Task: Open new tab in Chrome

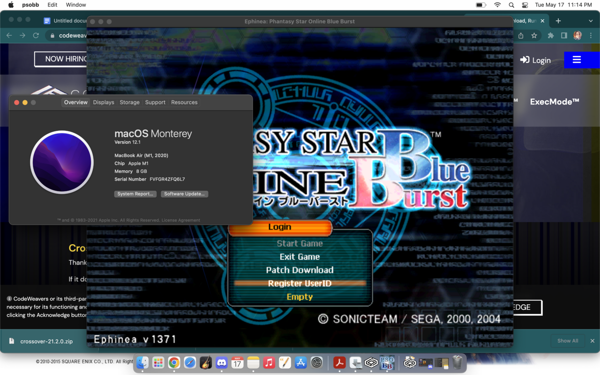Action: (x=558, y=21)
